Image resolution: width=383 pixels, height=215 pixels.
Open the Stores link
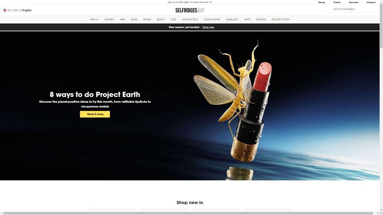(x=322, y=2)
